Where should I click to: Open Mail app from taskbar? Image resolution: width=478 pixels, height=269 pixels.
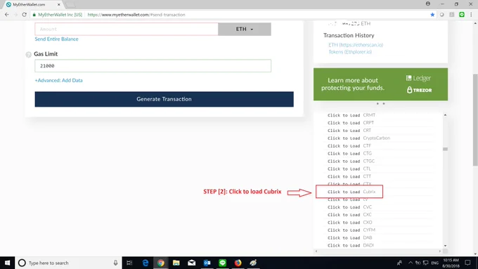coord(192,263)
